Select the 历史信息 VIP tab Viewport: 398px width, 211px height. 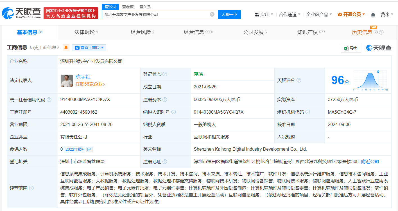coord(365,32)
